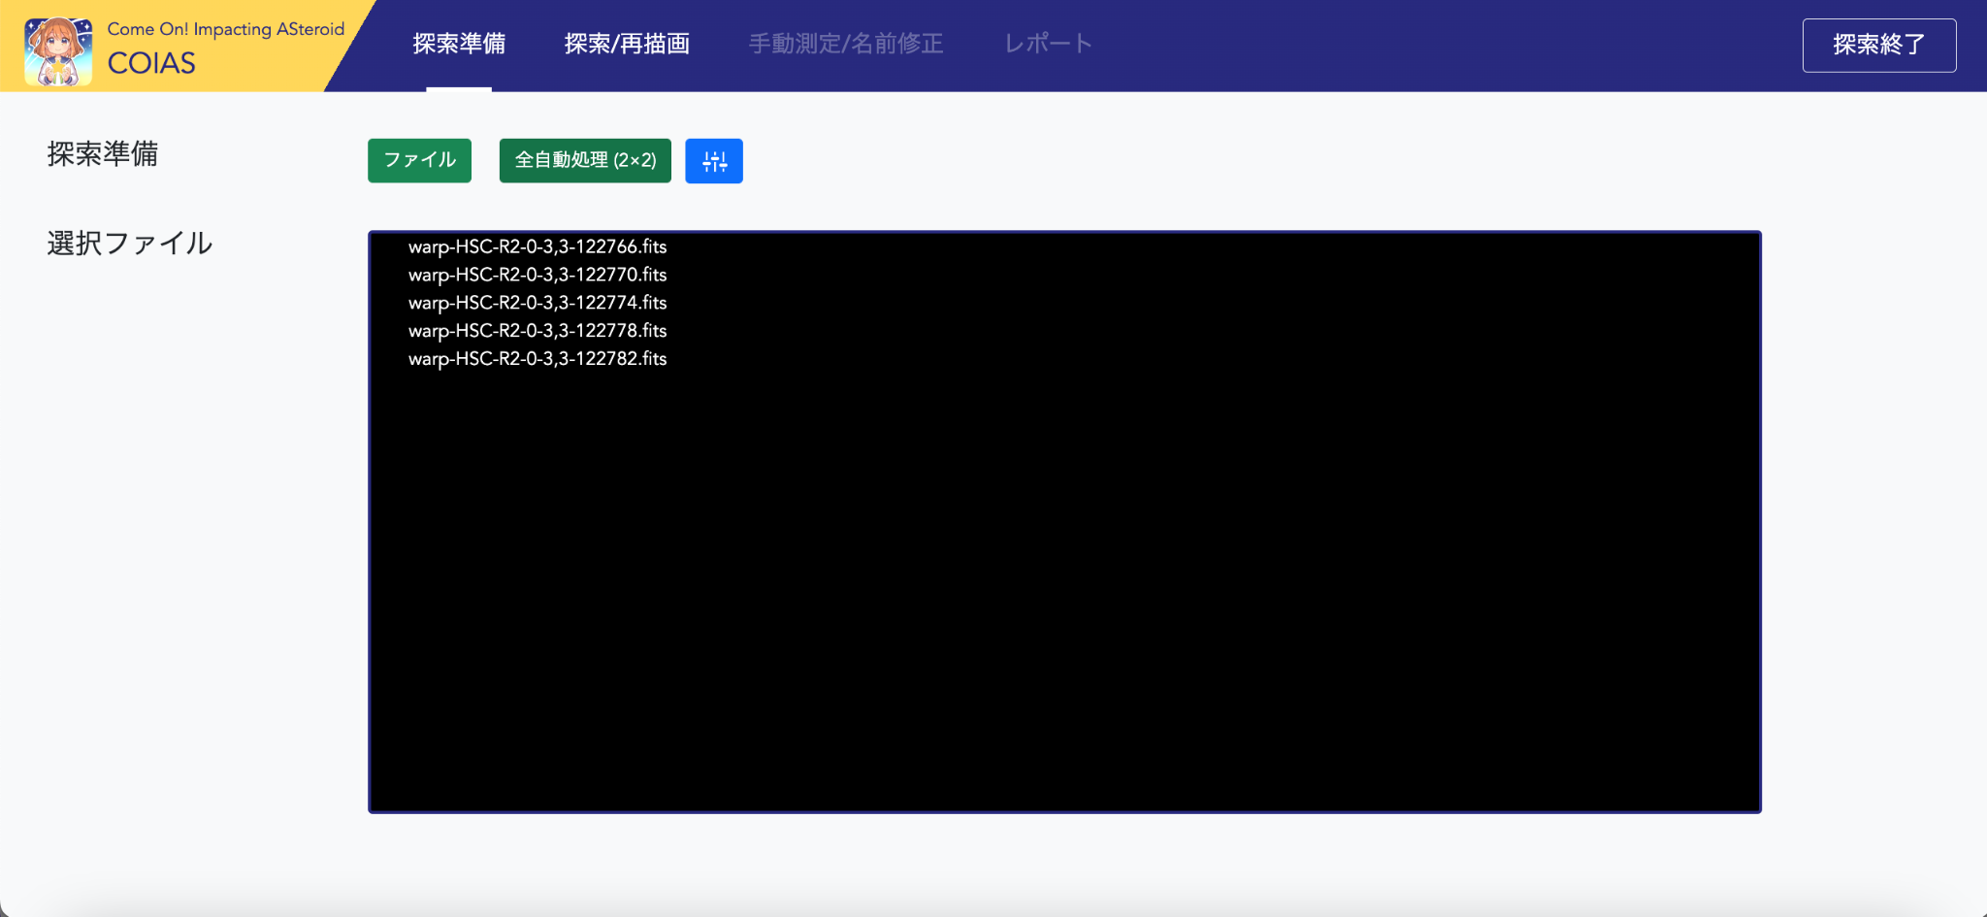The image size is (1987, 917).
Task: Click the 探索準備 section heading
Action: pyautogui.click(x=103, y=154)
